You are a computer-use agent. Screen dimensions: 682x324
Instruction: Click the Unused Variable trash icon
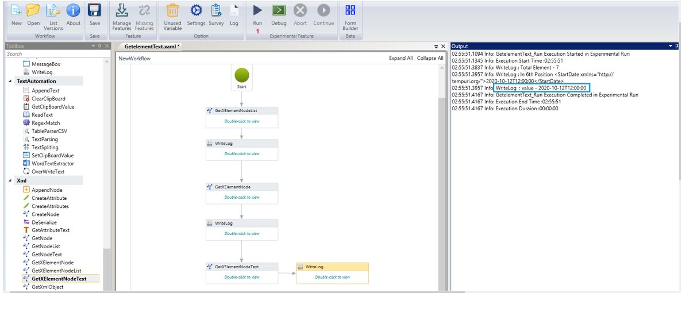172,11
